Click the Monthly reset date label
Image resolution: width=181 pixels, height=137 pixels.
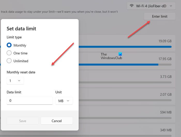click(21, 72)
